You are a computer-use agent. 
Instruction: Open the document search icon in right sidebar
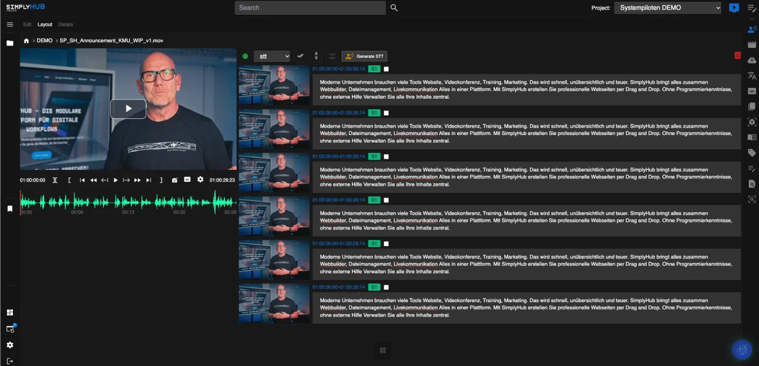[x=752, y=184]
